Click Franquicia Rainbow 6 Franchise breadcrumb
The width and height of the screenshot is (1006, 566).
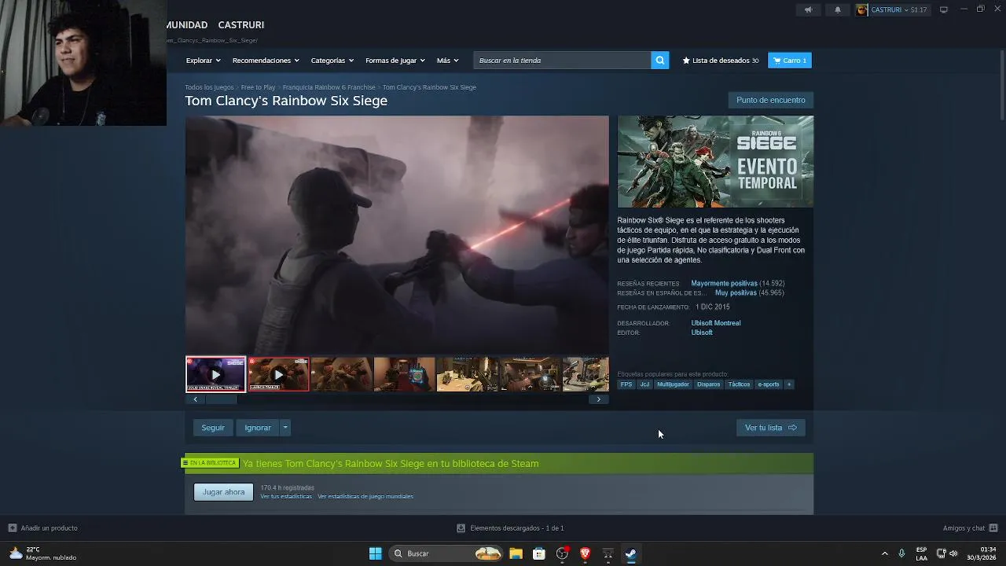pos(329,87)
